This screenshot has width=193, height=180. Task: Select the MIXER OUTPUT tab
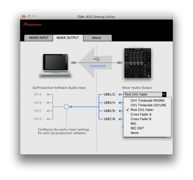coord(68,38)
